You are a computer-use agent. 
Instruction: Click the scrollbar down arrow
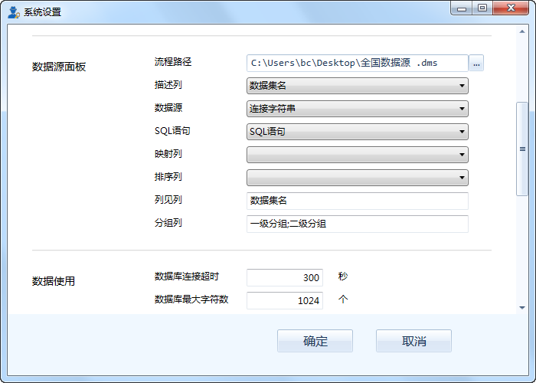pos(522,307)
